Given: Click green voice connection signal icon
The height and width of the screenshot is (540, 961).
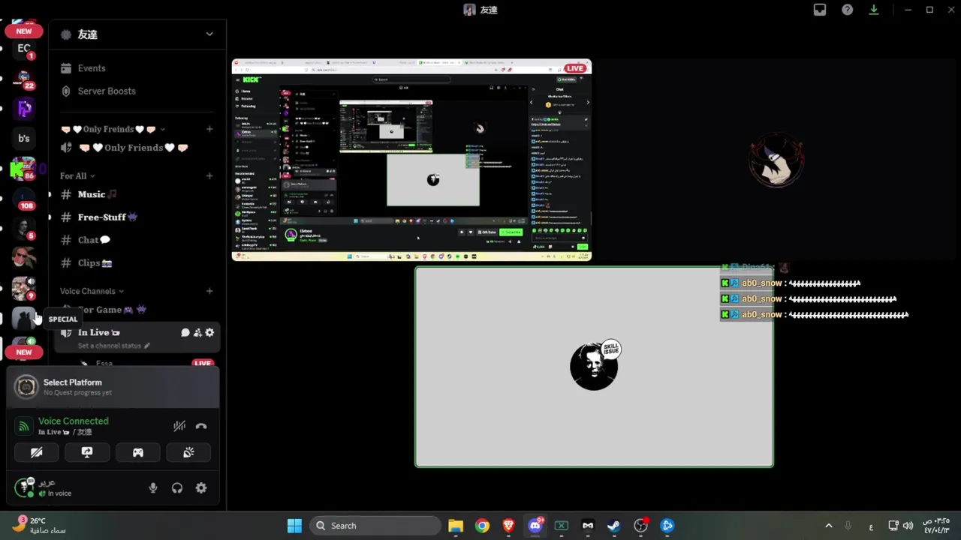Looking at the screenshot, I should (24, 426).
